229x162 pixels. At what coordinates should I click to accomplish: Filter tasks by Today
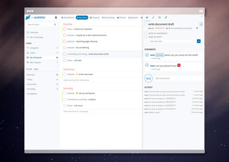click(x=42, y=80)
